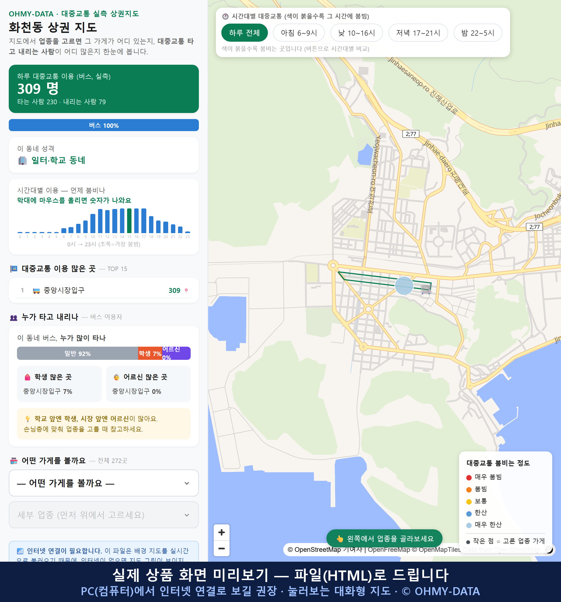Click the 일반 92% gray segment

[78, 354]
